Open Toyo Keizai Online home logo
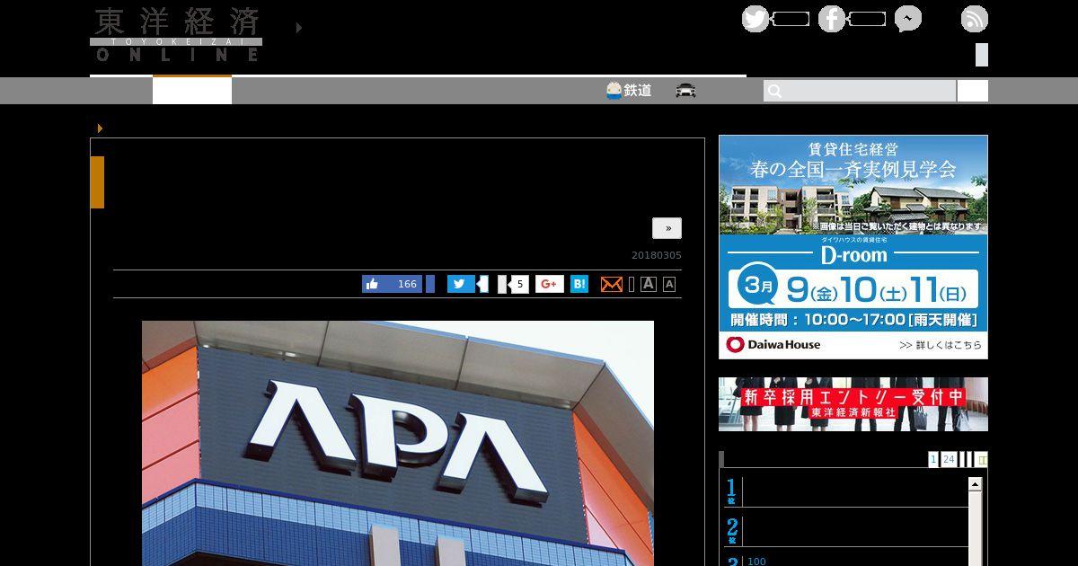 [176, 34]
